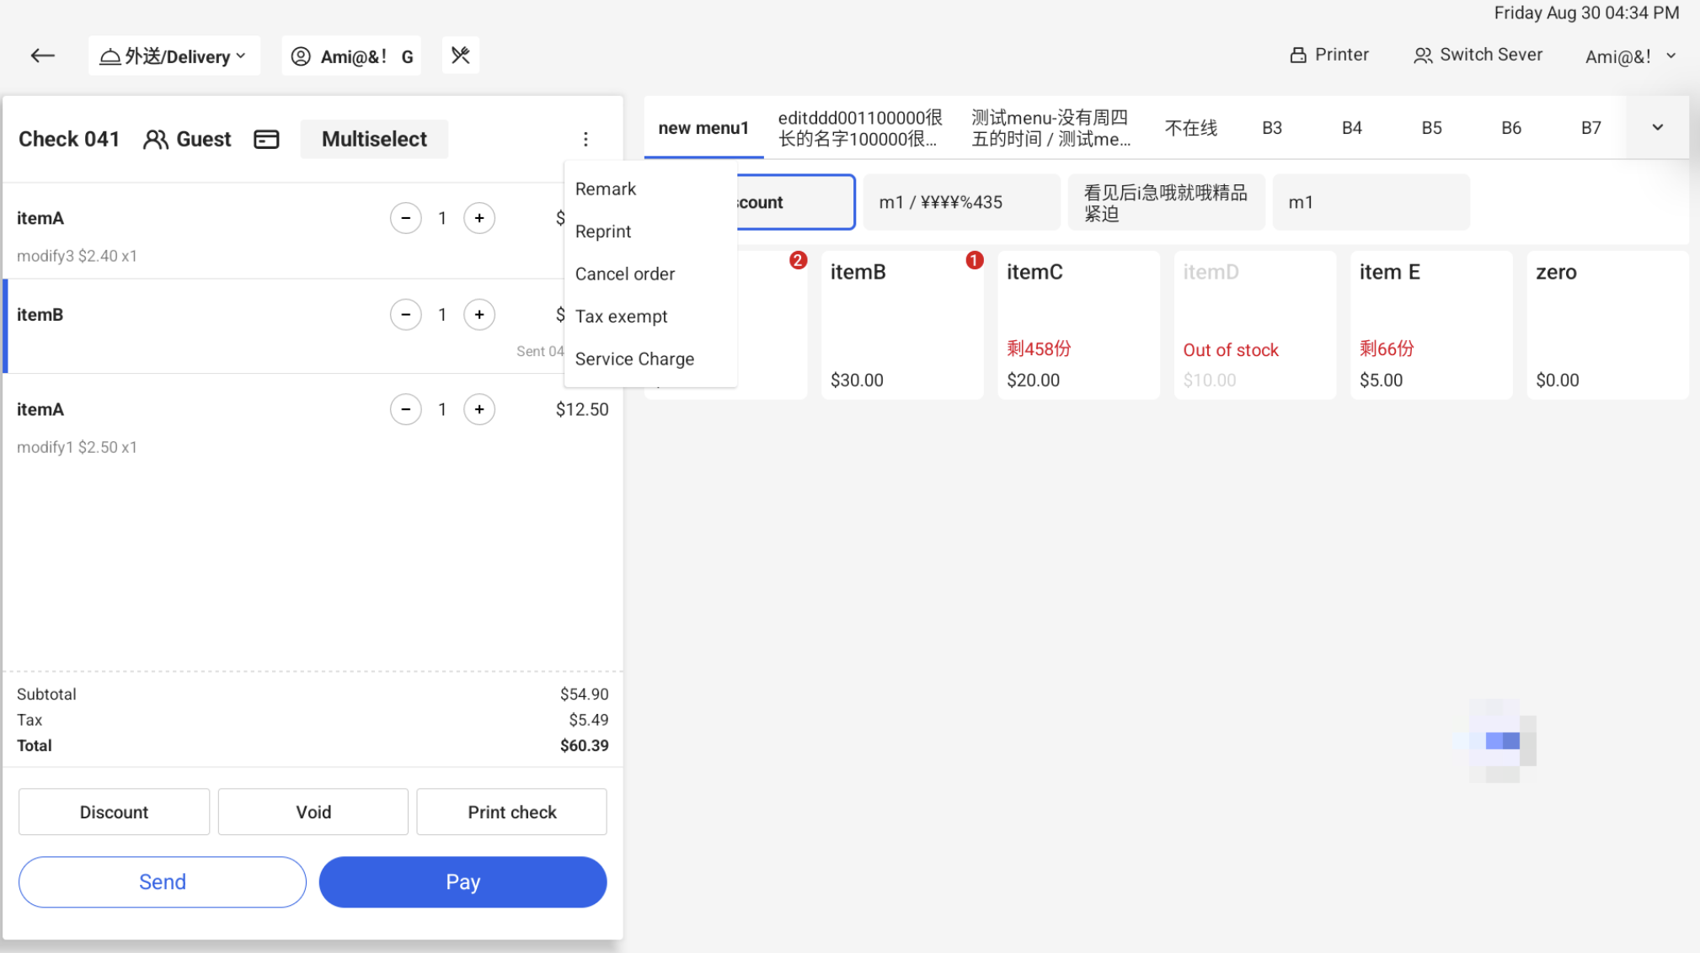Image resolution: width=1700 pixels, height=953 pixels.
Task: Click the cutlery/table service icon in the toolbar
Action: coord(460,55)
